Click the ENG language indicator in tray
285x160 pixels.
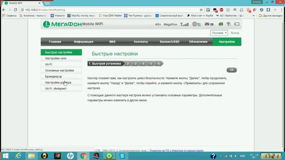coord(242,156)
